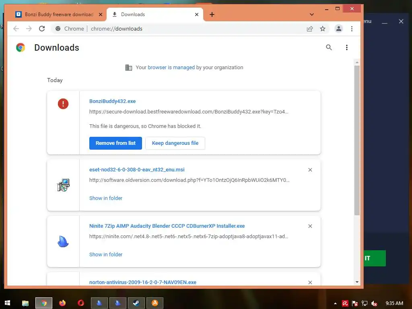The width and height of the screenshot is (412, 309).
Task: Click Remove from list button
Action: (115, 143)
